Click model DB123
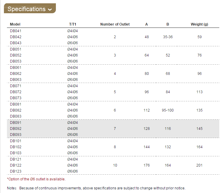The height and width of the screenshot is (193, 222). point(16,171)
